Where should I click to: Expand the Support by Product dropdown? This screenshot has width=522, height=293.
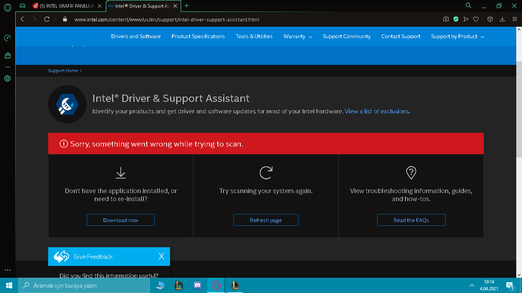tap(457, 37)
